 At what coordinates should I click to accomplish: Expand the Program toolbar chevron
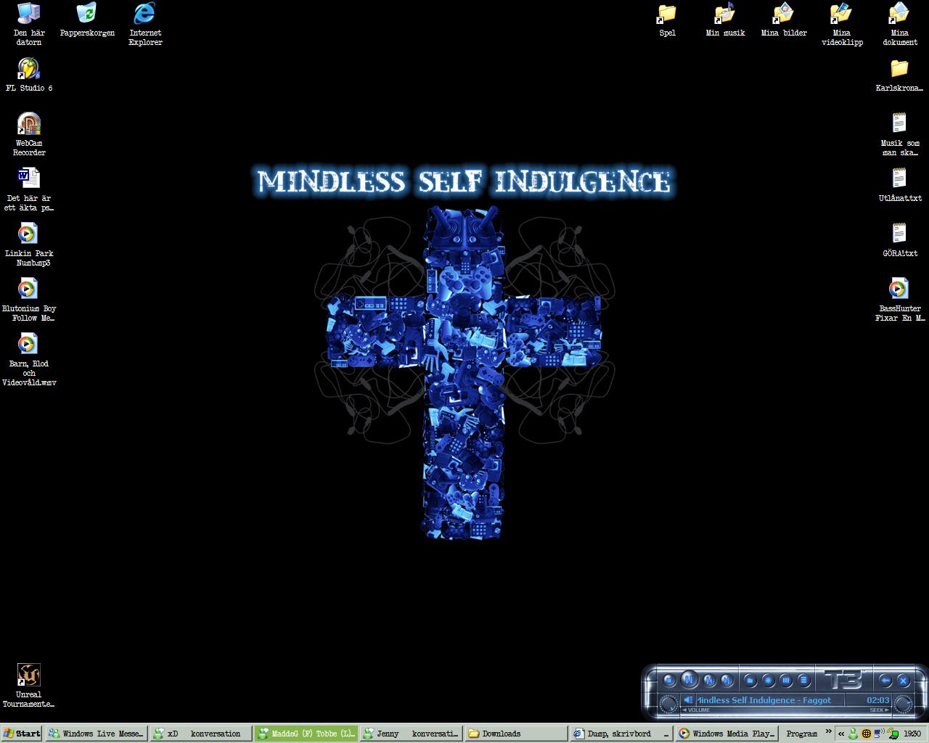coord(828,732)
